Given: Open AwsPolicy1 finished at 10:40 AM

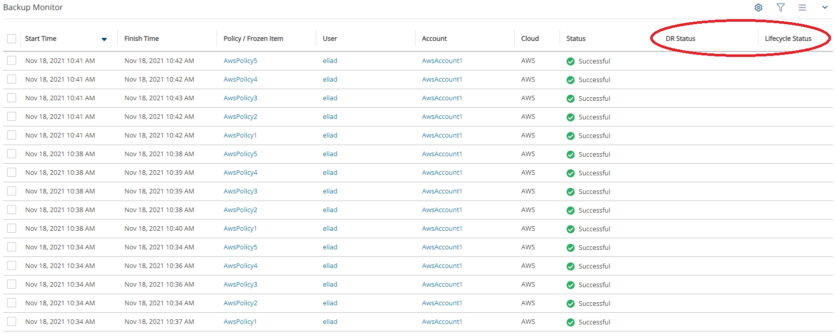Looking at the screenshot, I should pyautogui.click(x=240, y=229).
